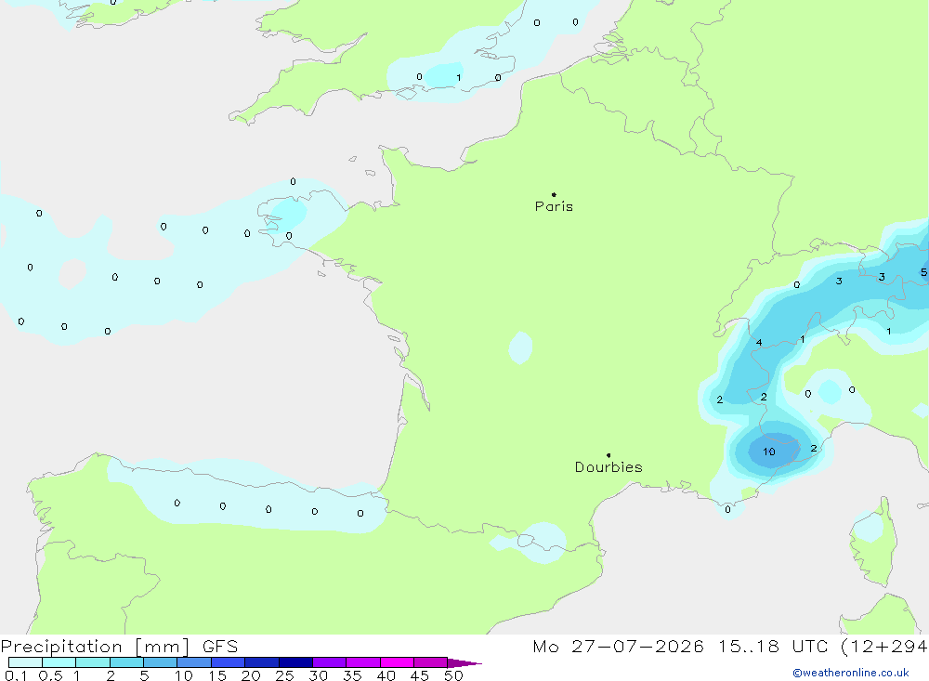Pick the legend swatch between 0.5 and 1
Image resolution: width=929 pixels, height=681 pixels.
(59, 662)
